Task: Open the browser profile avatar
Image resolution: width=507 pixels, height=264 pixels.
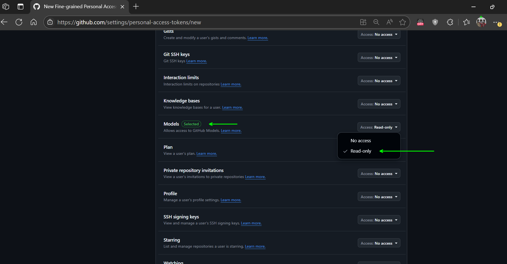Action: [481, 22]
